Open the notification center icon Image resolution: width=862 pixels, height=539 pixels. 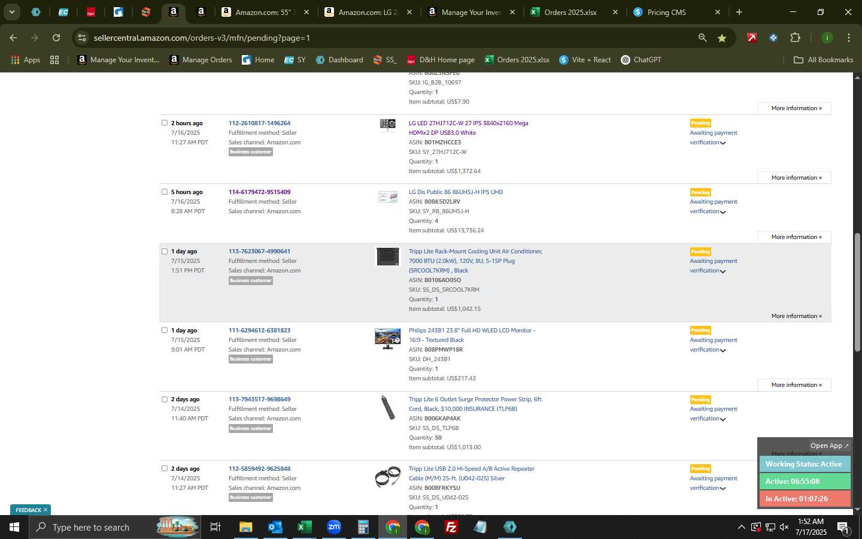pyautogui.click(x=843, y=528)
